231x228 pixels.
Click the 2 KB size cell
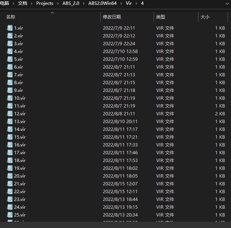(x=220, y=113)
